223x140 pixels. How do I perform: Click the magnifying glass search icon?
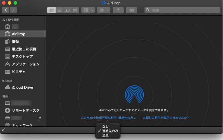tap(148, 10)
